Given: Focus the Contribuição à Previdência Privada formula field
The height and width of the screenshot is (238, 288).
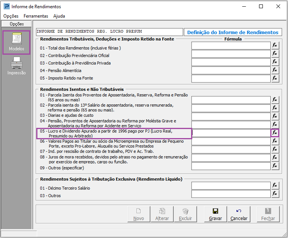Looking at the screenshot, I should tap(230, 62).
